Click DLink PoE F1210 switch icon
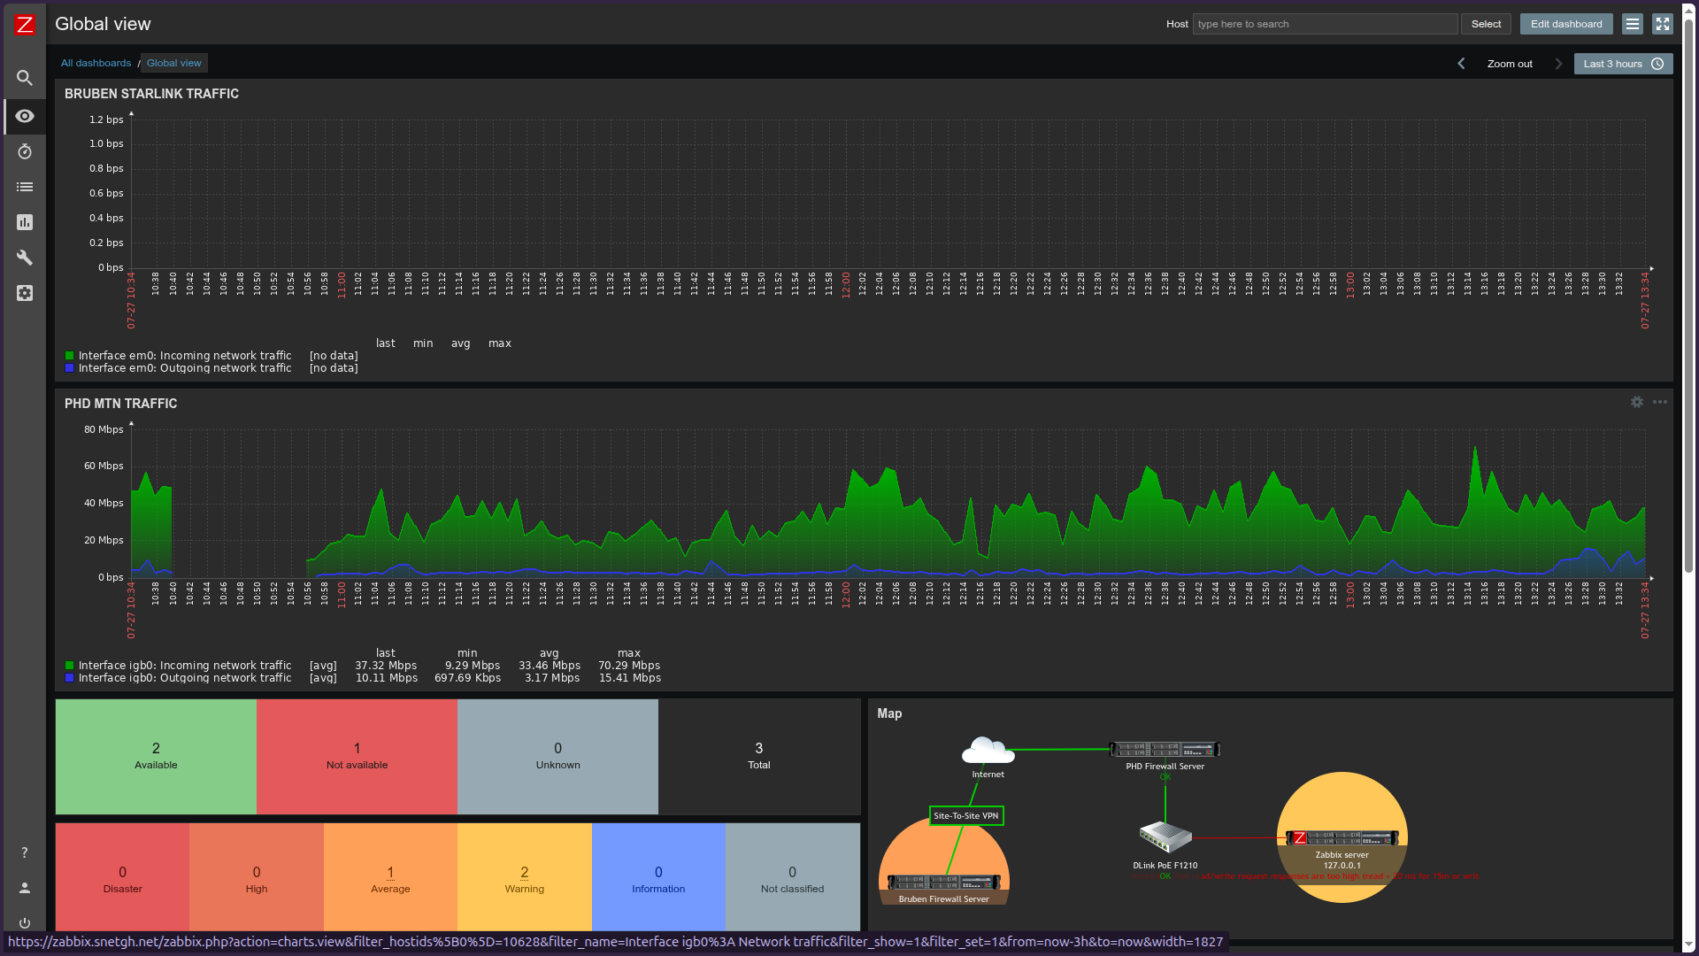Viewport: 1699px width, 956px height. click(1165, 836)
